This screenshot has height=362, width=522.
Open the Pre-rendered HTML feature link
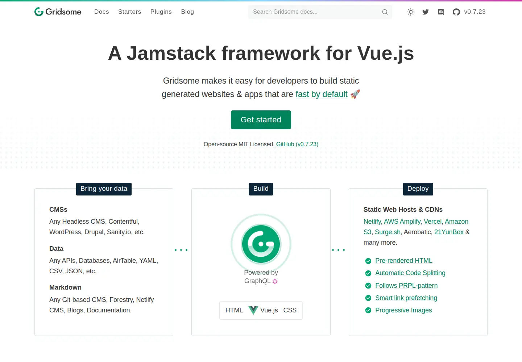(x=404, y=261)
